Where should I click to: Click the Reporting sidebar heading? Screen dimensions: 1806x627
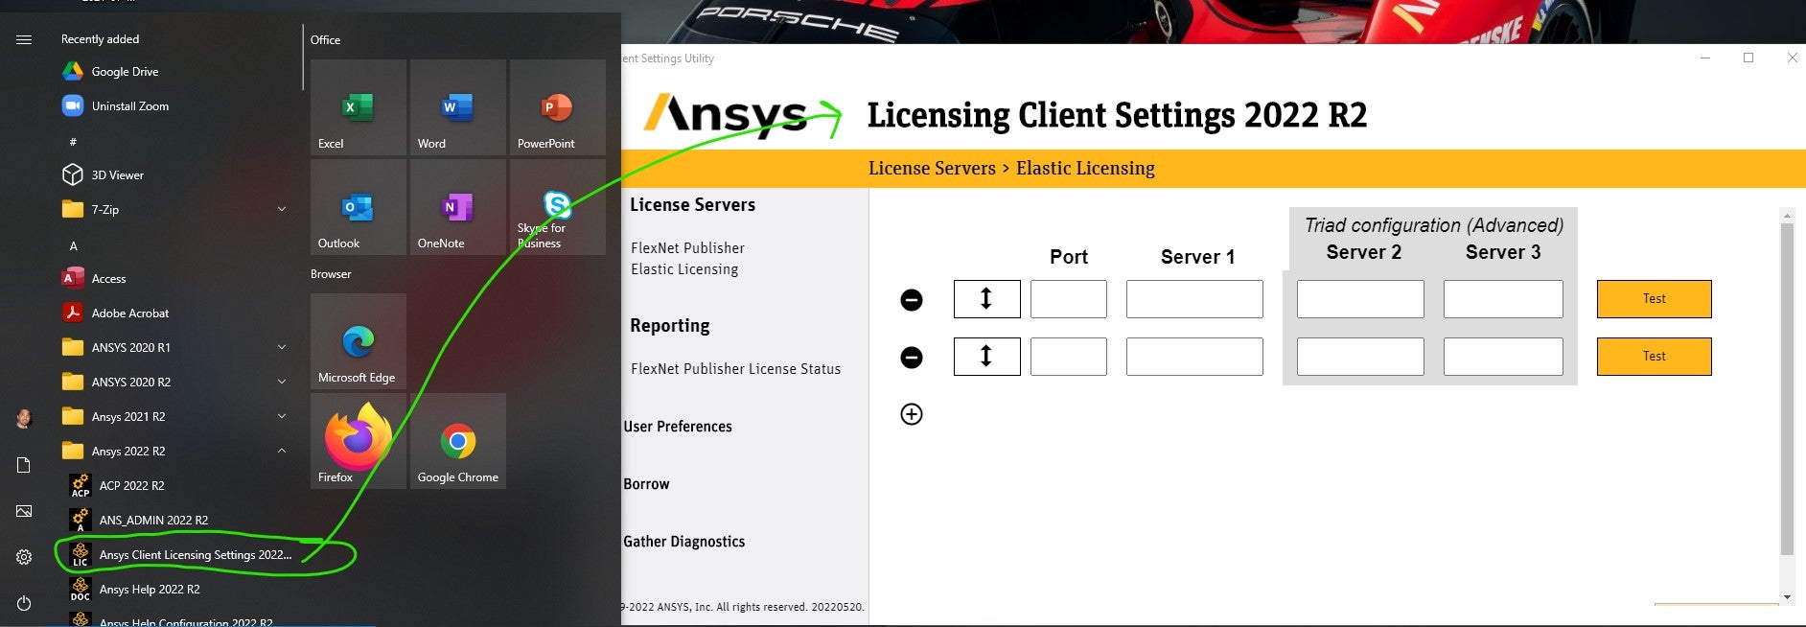[669, 326]
